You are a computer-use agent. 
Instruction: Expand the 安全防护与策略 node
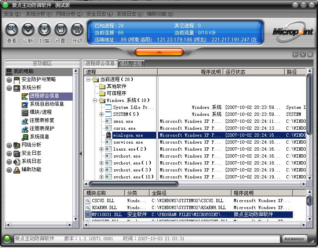pyautogui.click(x=9, y=80)
